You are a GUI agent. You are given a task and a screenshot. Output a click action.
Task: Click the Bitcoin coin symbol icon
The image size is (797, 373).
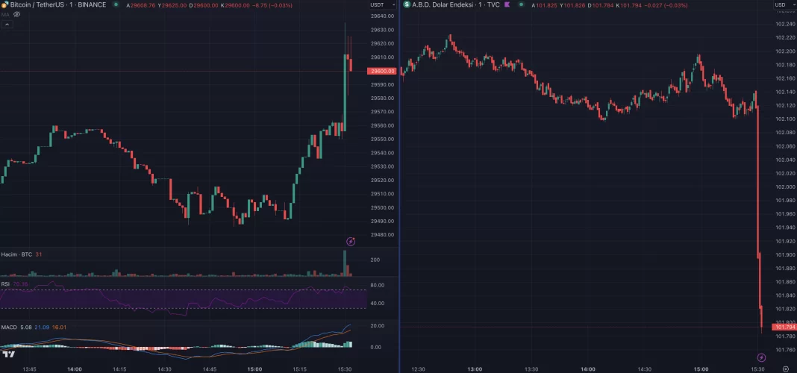point(4,5)
